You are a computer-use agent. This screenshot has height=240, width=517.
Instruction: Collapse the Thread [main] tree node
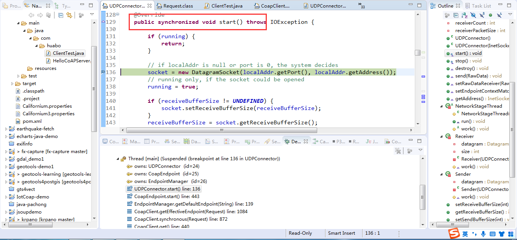(118, 159)
